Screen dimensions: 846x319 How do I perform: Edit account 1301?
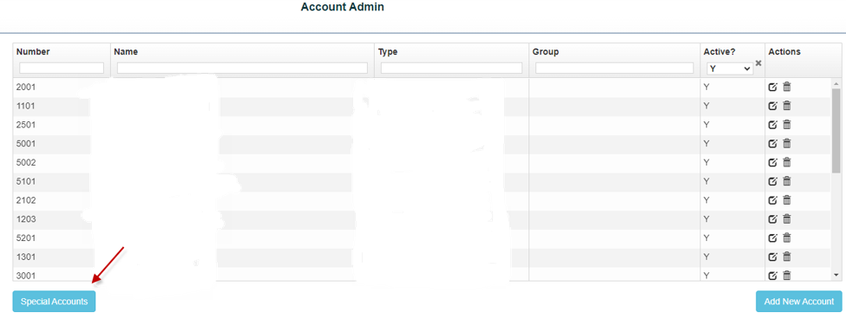(772, 257)
